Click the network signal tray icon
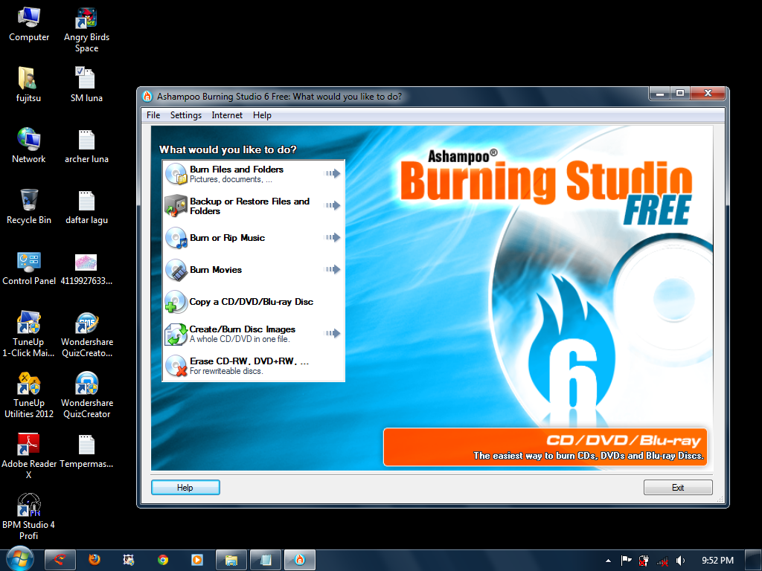The image size is (762, 571). point(662,561)
